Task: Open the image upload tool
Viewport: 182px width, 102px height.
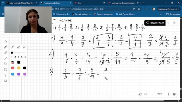Action: click(6, 81)
